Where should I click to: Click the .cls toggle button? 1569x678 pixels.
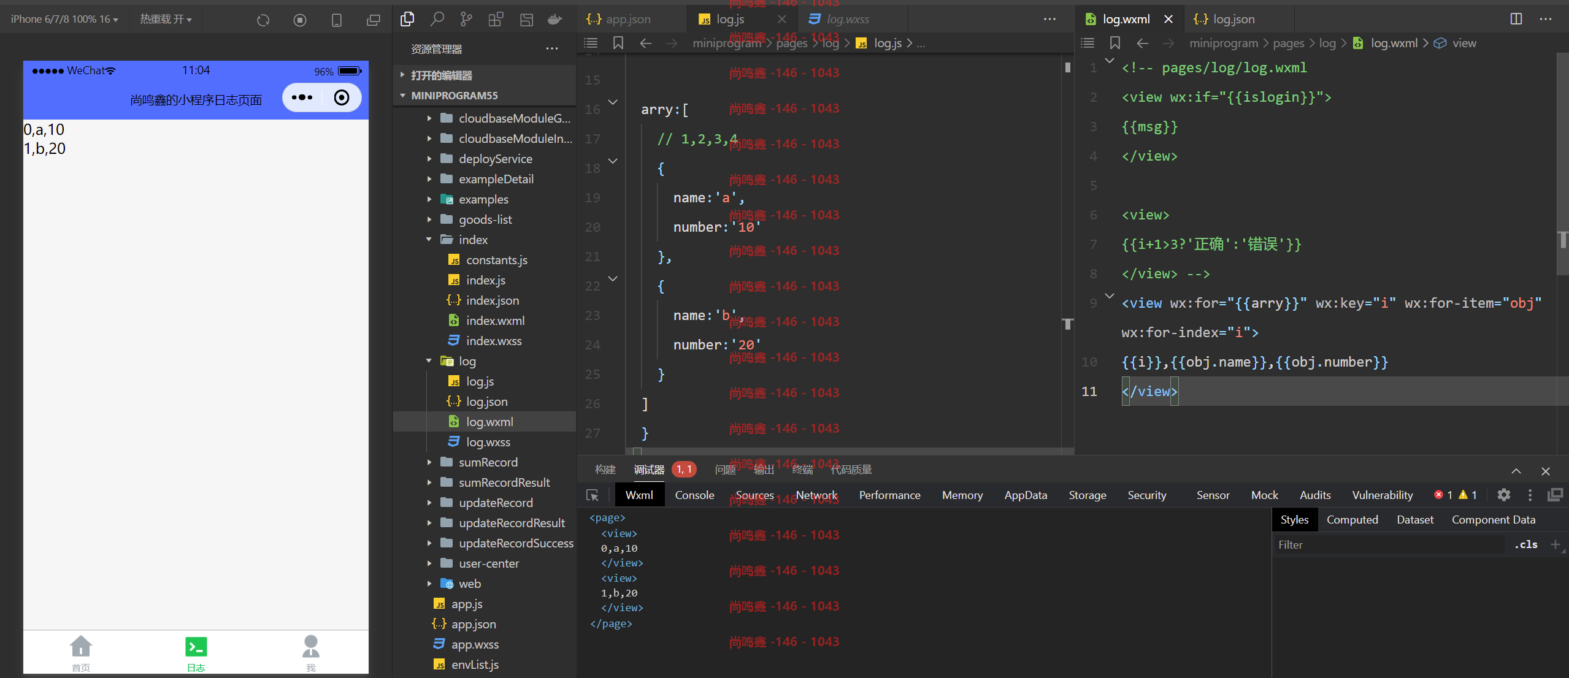[1525, 544]
